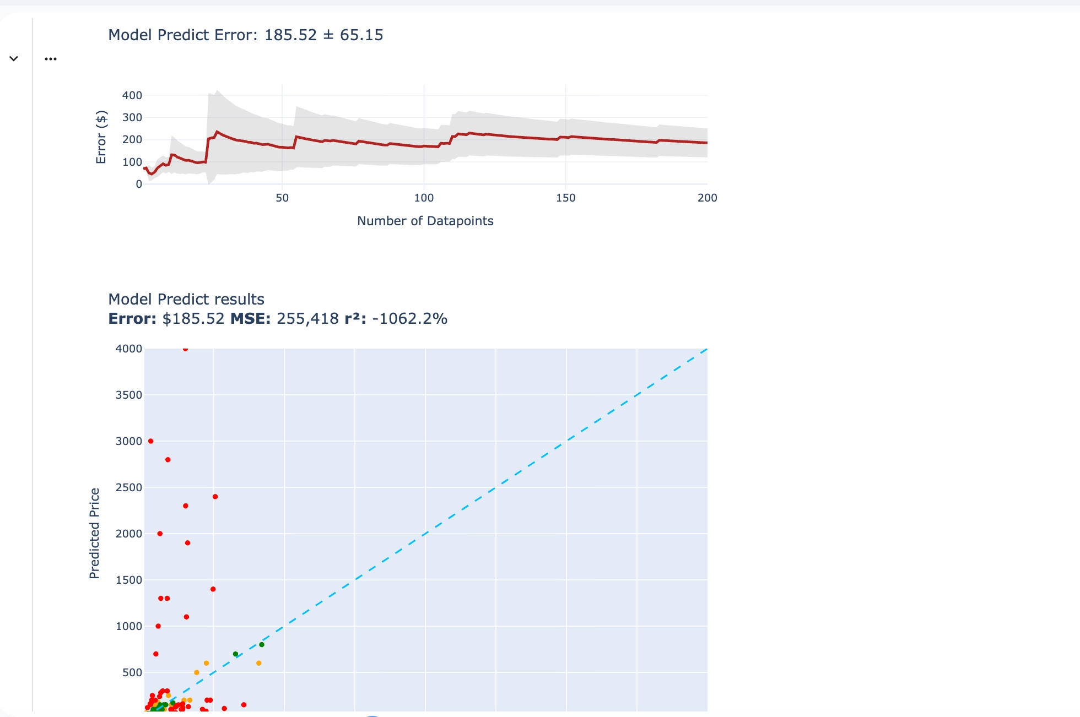Click the 2000 tick on Predicted Price axis
The image size is (1080, 717).
[129, 534]
